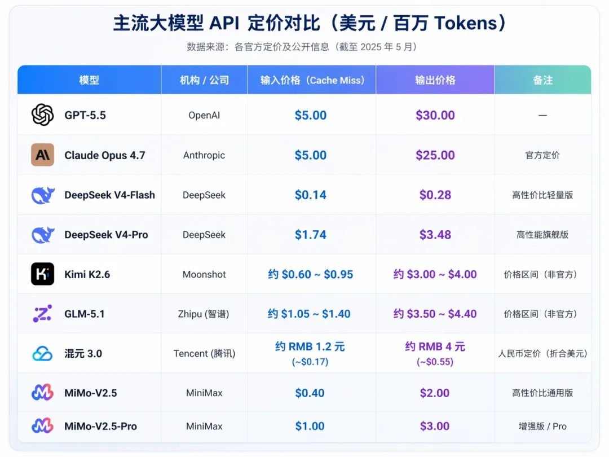Click GPT-5.5 input price $5.00

pos(311,116)
